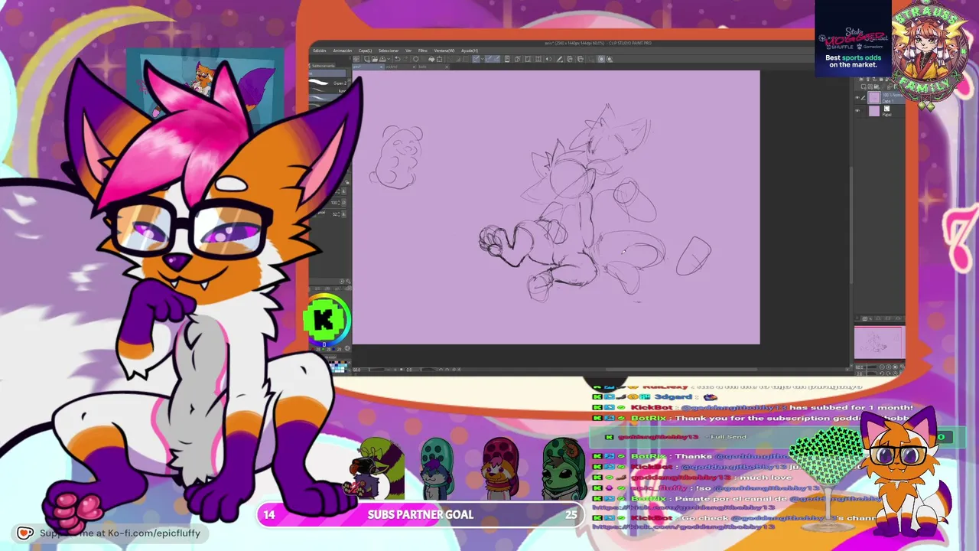979x551 pixels.
Task: Select the Papel layer thumbnail
Action: point(875,111)
